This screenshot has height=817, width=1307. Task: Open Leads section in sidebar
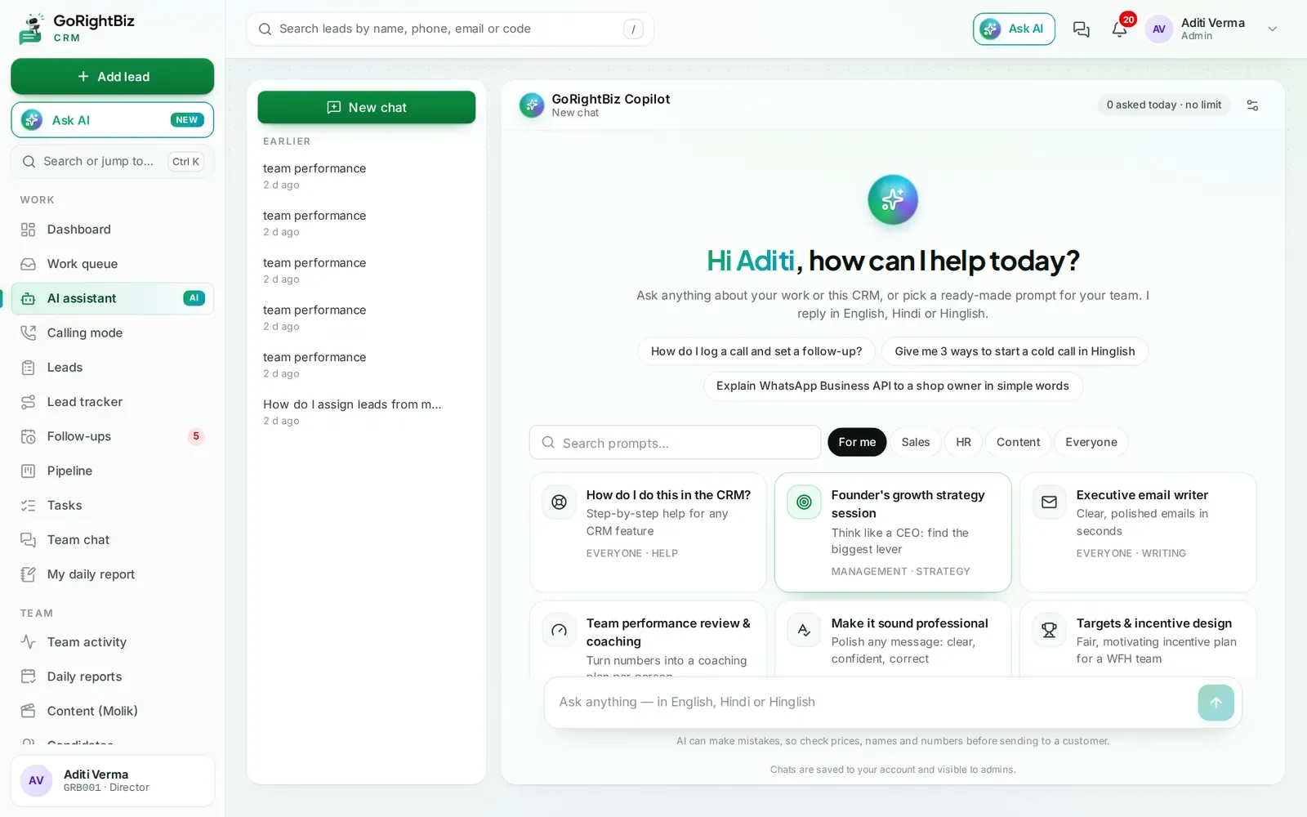coord(113,368)
